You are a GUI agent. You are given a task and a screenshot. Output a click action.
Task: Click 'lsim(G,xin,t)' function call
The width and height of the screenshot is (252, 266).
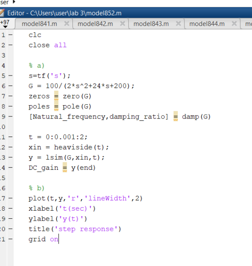click(73, 158)
